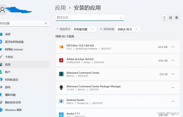The width and height of the screenshot is (183, 117).
Task: Click the 隐私和安全性 shield icon
Action: click(x=1, y=102)
